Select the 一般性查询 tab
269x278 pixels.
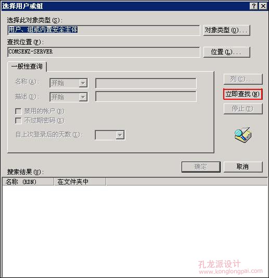[x=27, y=67]
